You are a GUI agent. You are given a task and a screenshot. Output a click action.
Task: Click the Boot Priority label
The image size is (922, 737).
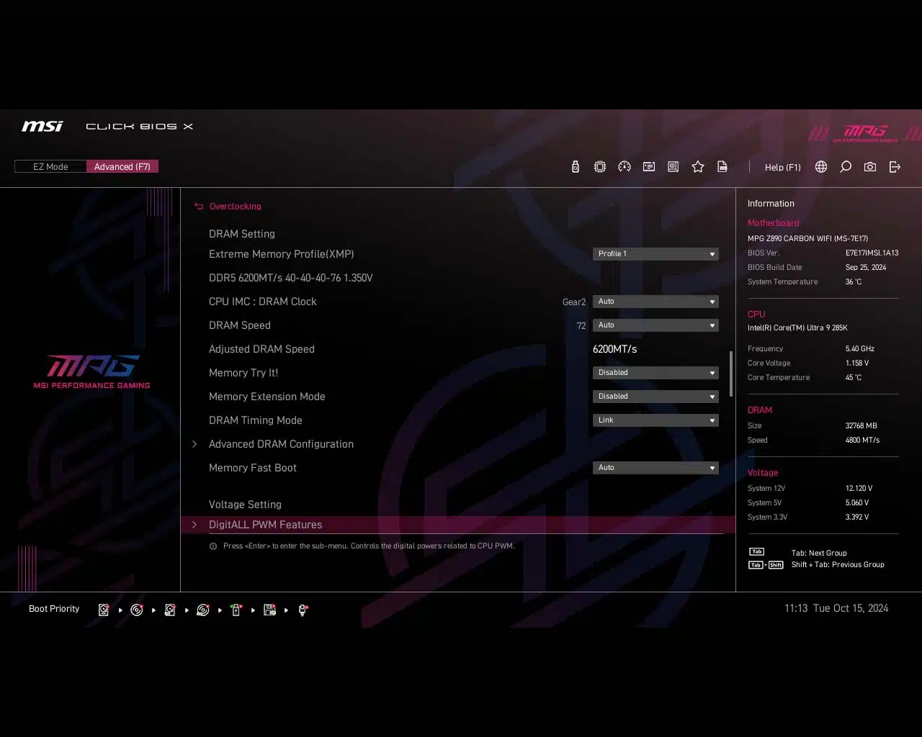(54, 609)
